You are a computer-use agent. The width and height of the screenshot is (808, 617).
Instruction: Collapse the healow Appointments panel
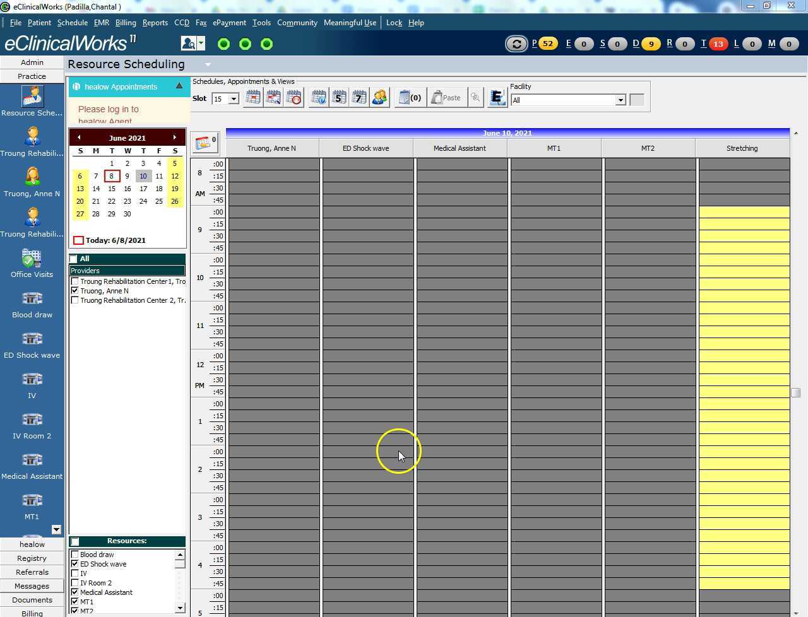pyautogui.click(x=179, y=86)
